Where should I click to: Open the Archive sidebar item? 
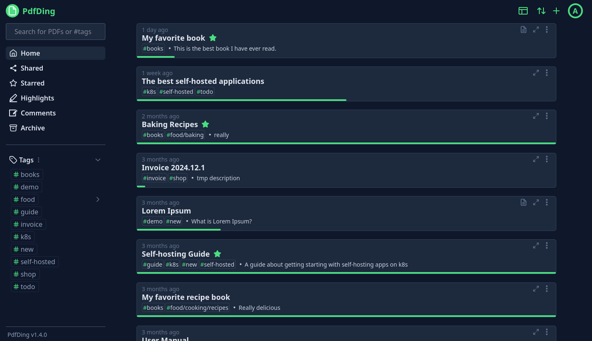(32, 128)
